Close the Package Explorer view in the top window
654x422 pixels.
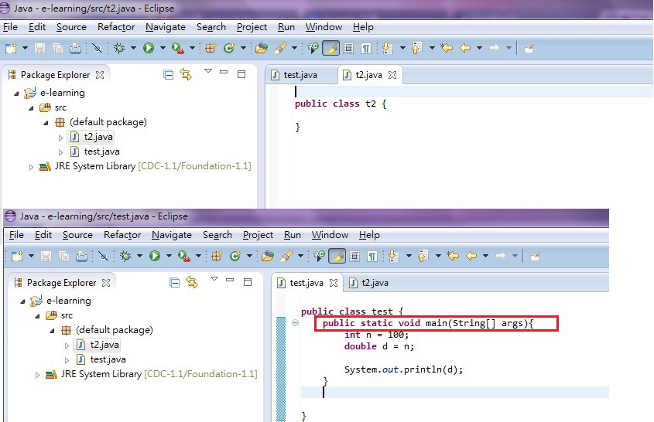pyautogui.click(x=100, y=75)
